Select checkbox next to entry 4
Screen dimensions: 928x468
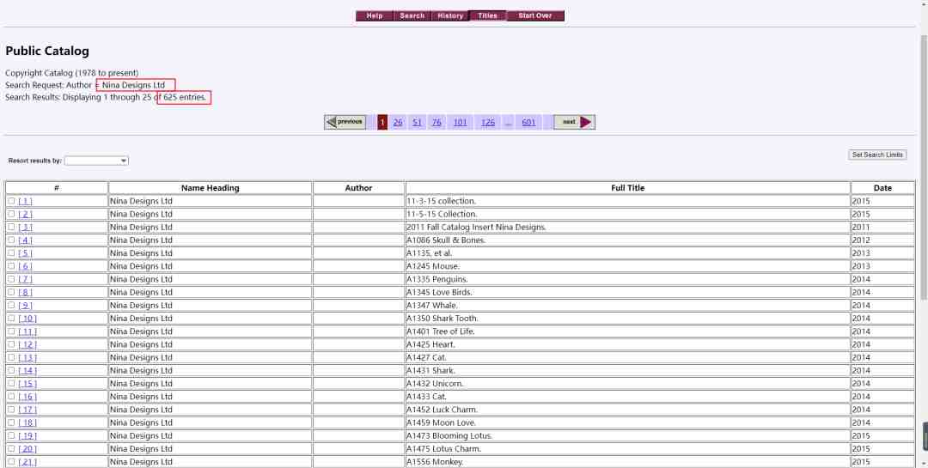click(11, 240)
